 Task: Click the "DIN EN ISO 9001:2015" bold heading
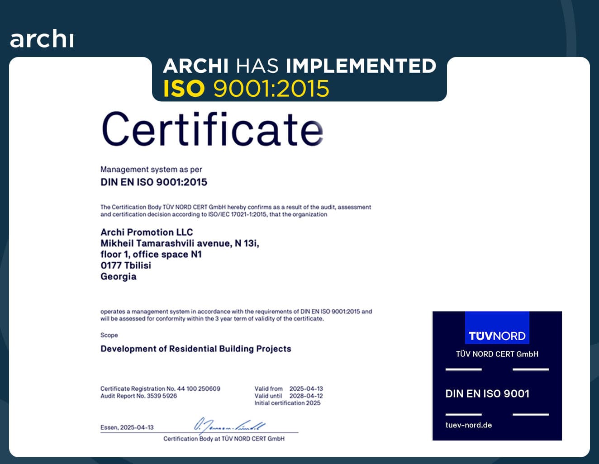[154, 182]
